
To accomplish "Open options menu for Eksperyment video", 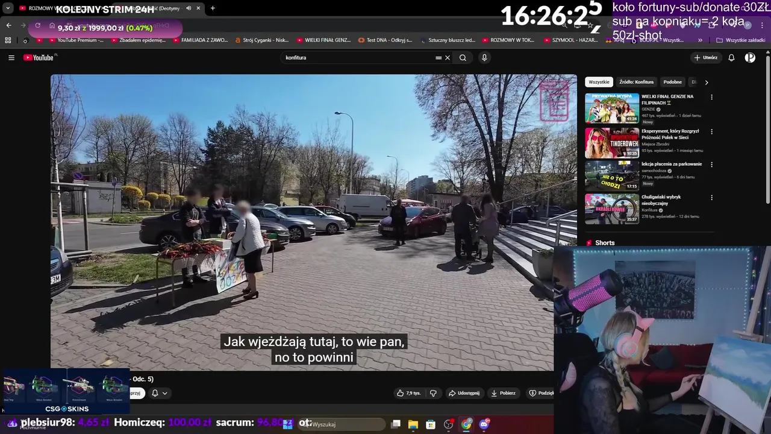I will tap(711, 131).
